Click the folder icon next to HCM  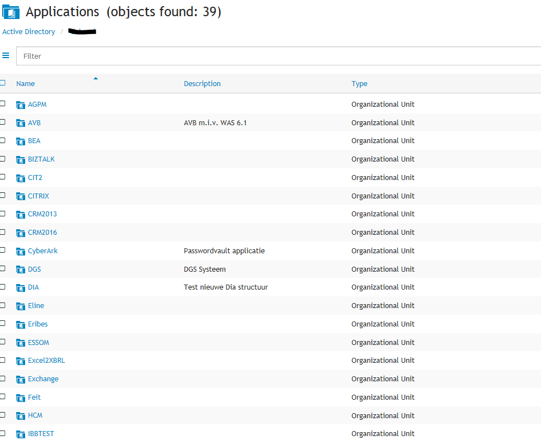(21, 416)
